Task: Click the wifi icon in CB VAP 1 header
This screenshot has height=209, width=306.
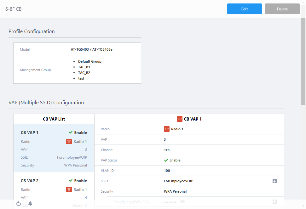Action: coord(179,119)
